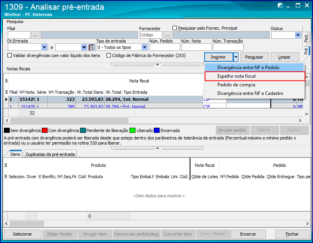Click the Encerrar button

[248, 234]
